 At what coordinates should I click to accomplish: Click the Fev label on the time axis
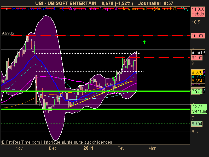point(121,148)
